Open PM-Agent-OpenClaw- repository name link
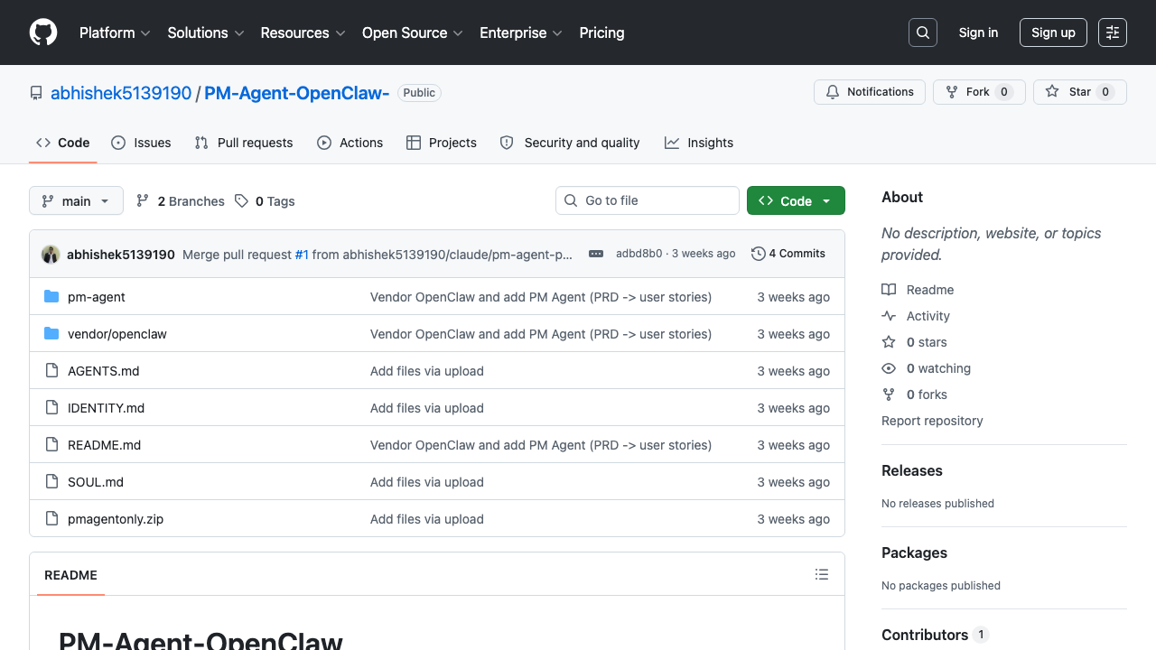 (296, 93)
